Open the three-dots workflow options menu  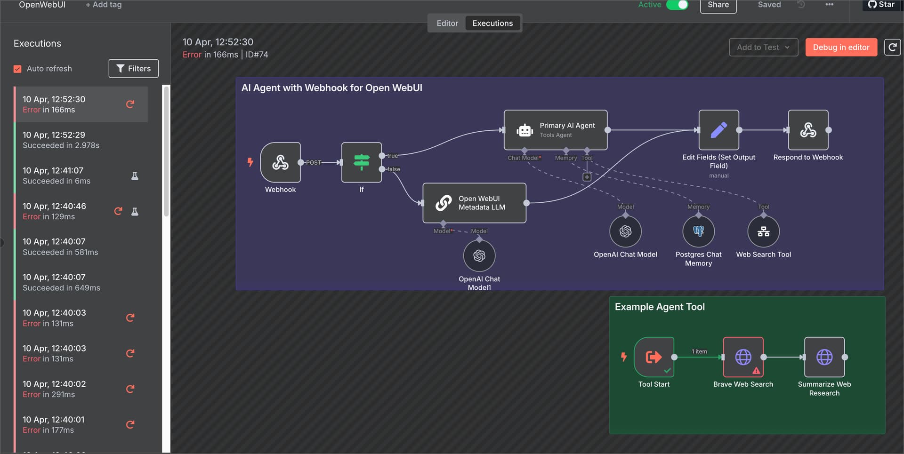(x=829, y=5)
